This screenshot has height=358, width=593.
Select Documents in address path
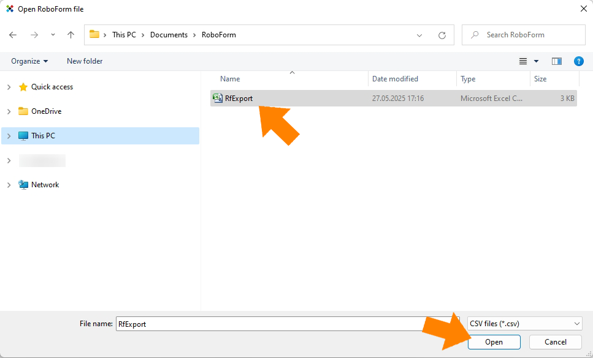point(169,35)
